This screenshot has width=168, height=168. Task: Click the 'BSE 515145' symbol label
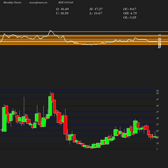[66, 2]
